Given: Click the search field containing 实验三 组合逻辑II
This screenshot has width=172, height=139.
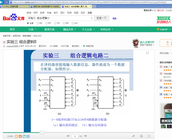Looking at the screenshot, I should click(60, 18).
